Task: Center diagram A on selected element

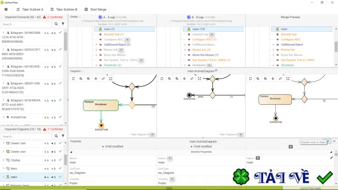Action: (x=96, y=79)
